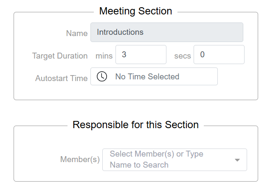Click the Name field showing Introductions

pos(166,32)
